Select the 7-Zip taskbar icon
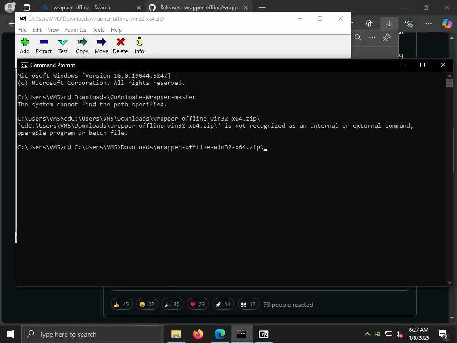 coord(263,334)
